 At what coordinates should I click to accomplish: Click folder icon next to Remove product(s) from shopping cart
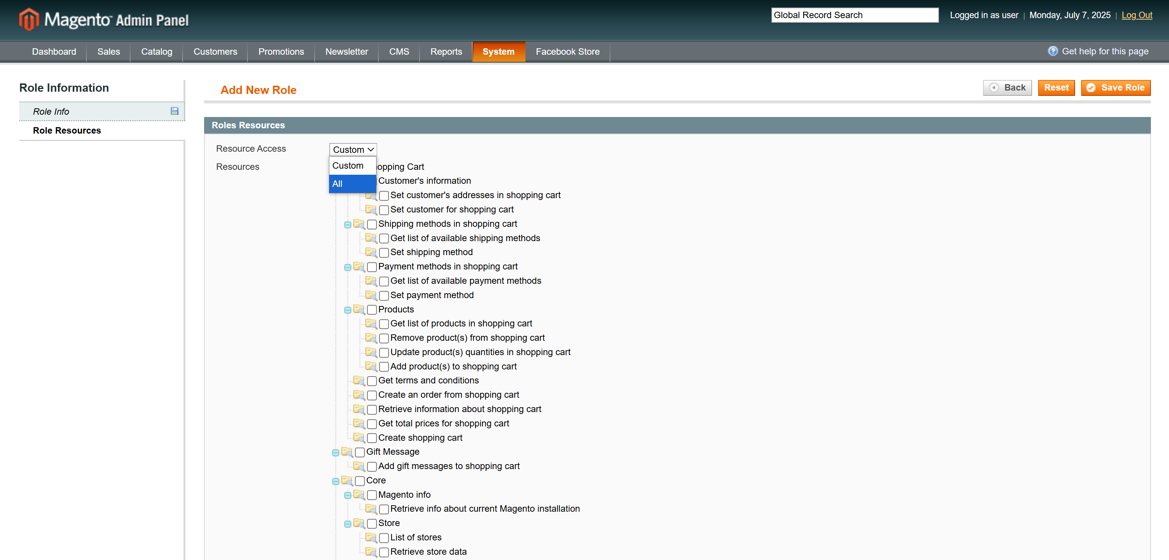click(371, 338)
